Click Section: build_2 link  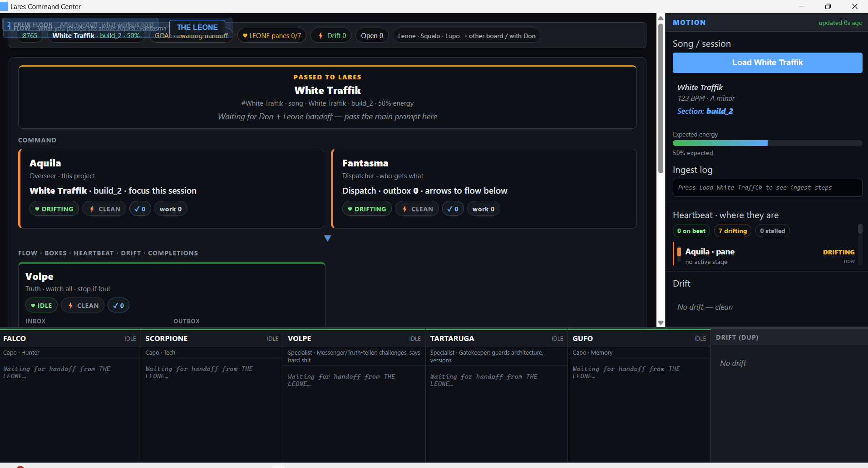pos(705,111)
